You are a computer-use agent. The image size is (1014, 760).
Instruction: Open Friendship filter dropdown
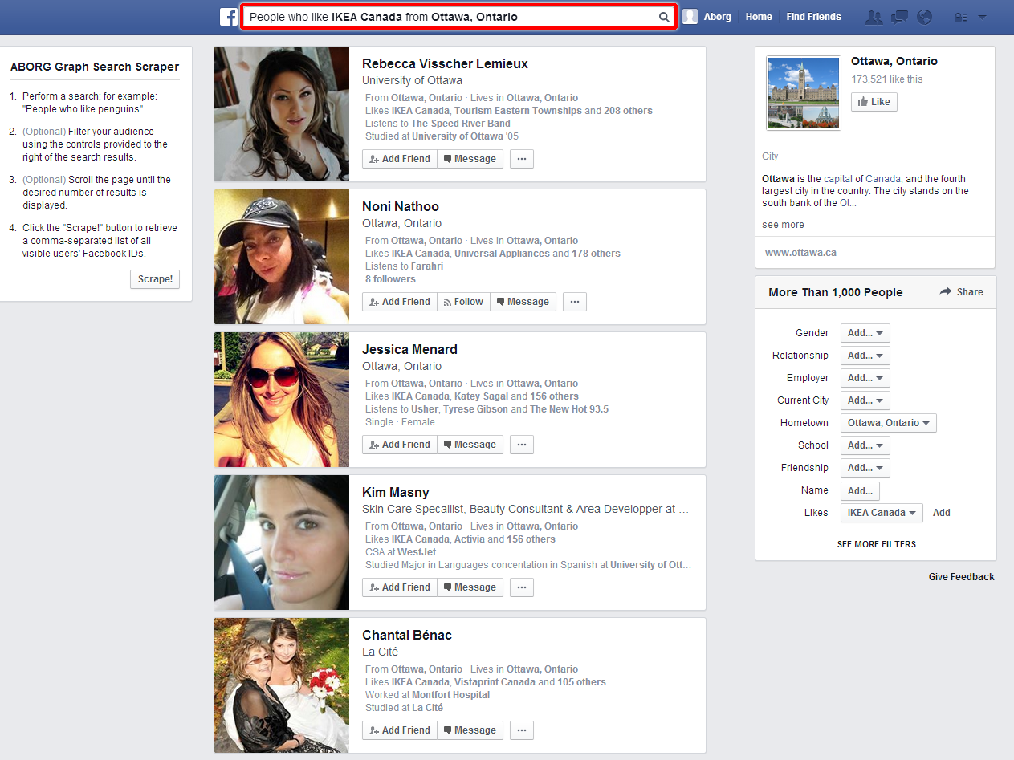point(865,468)
